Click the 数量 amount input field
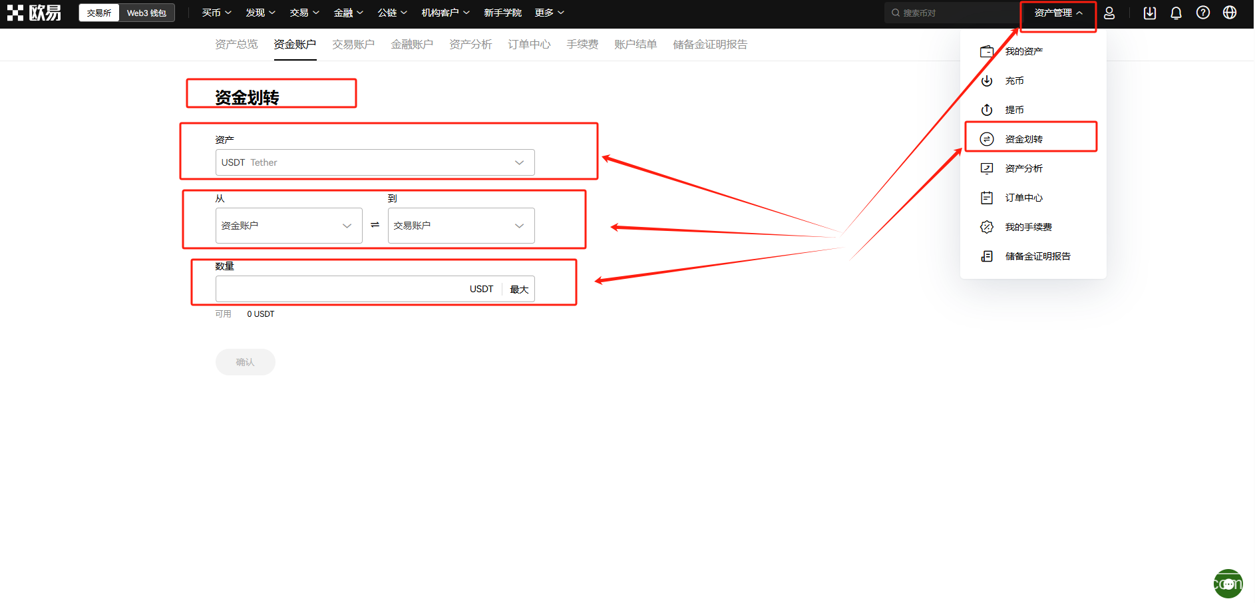This screenshot has width=1255, height=603. [375, 289]
